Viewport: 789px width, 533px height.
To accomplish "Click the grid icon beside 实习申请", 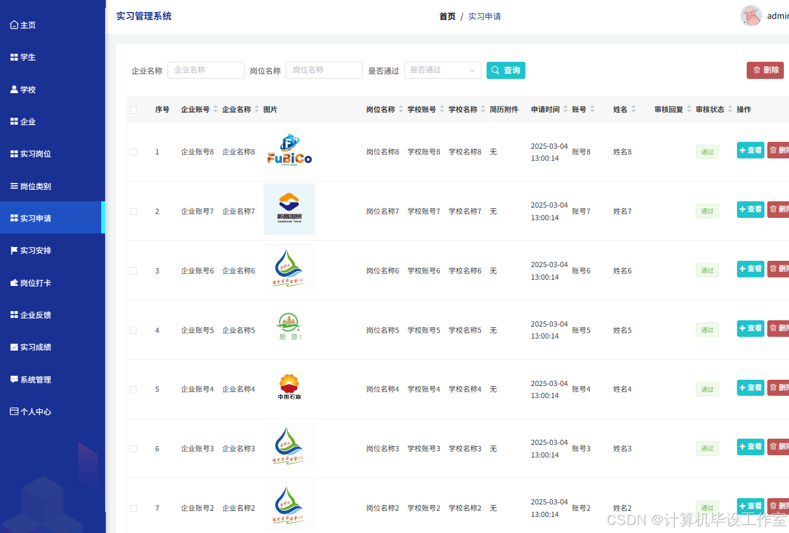I will point(14,218).
